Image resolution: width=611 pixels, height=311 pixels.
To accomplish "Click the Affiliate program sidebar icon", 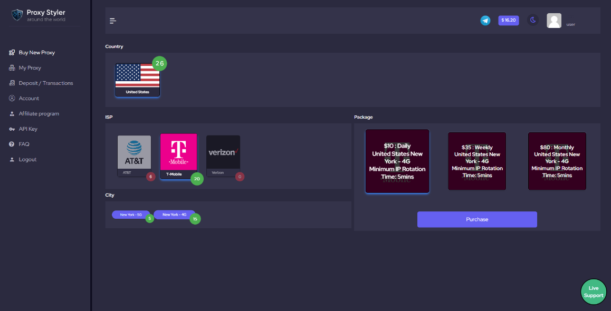I will [x=12, y=114].
